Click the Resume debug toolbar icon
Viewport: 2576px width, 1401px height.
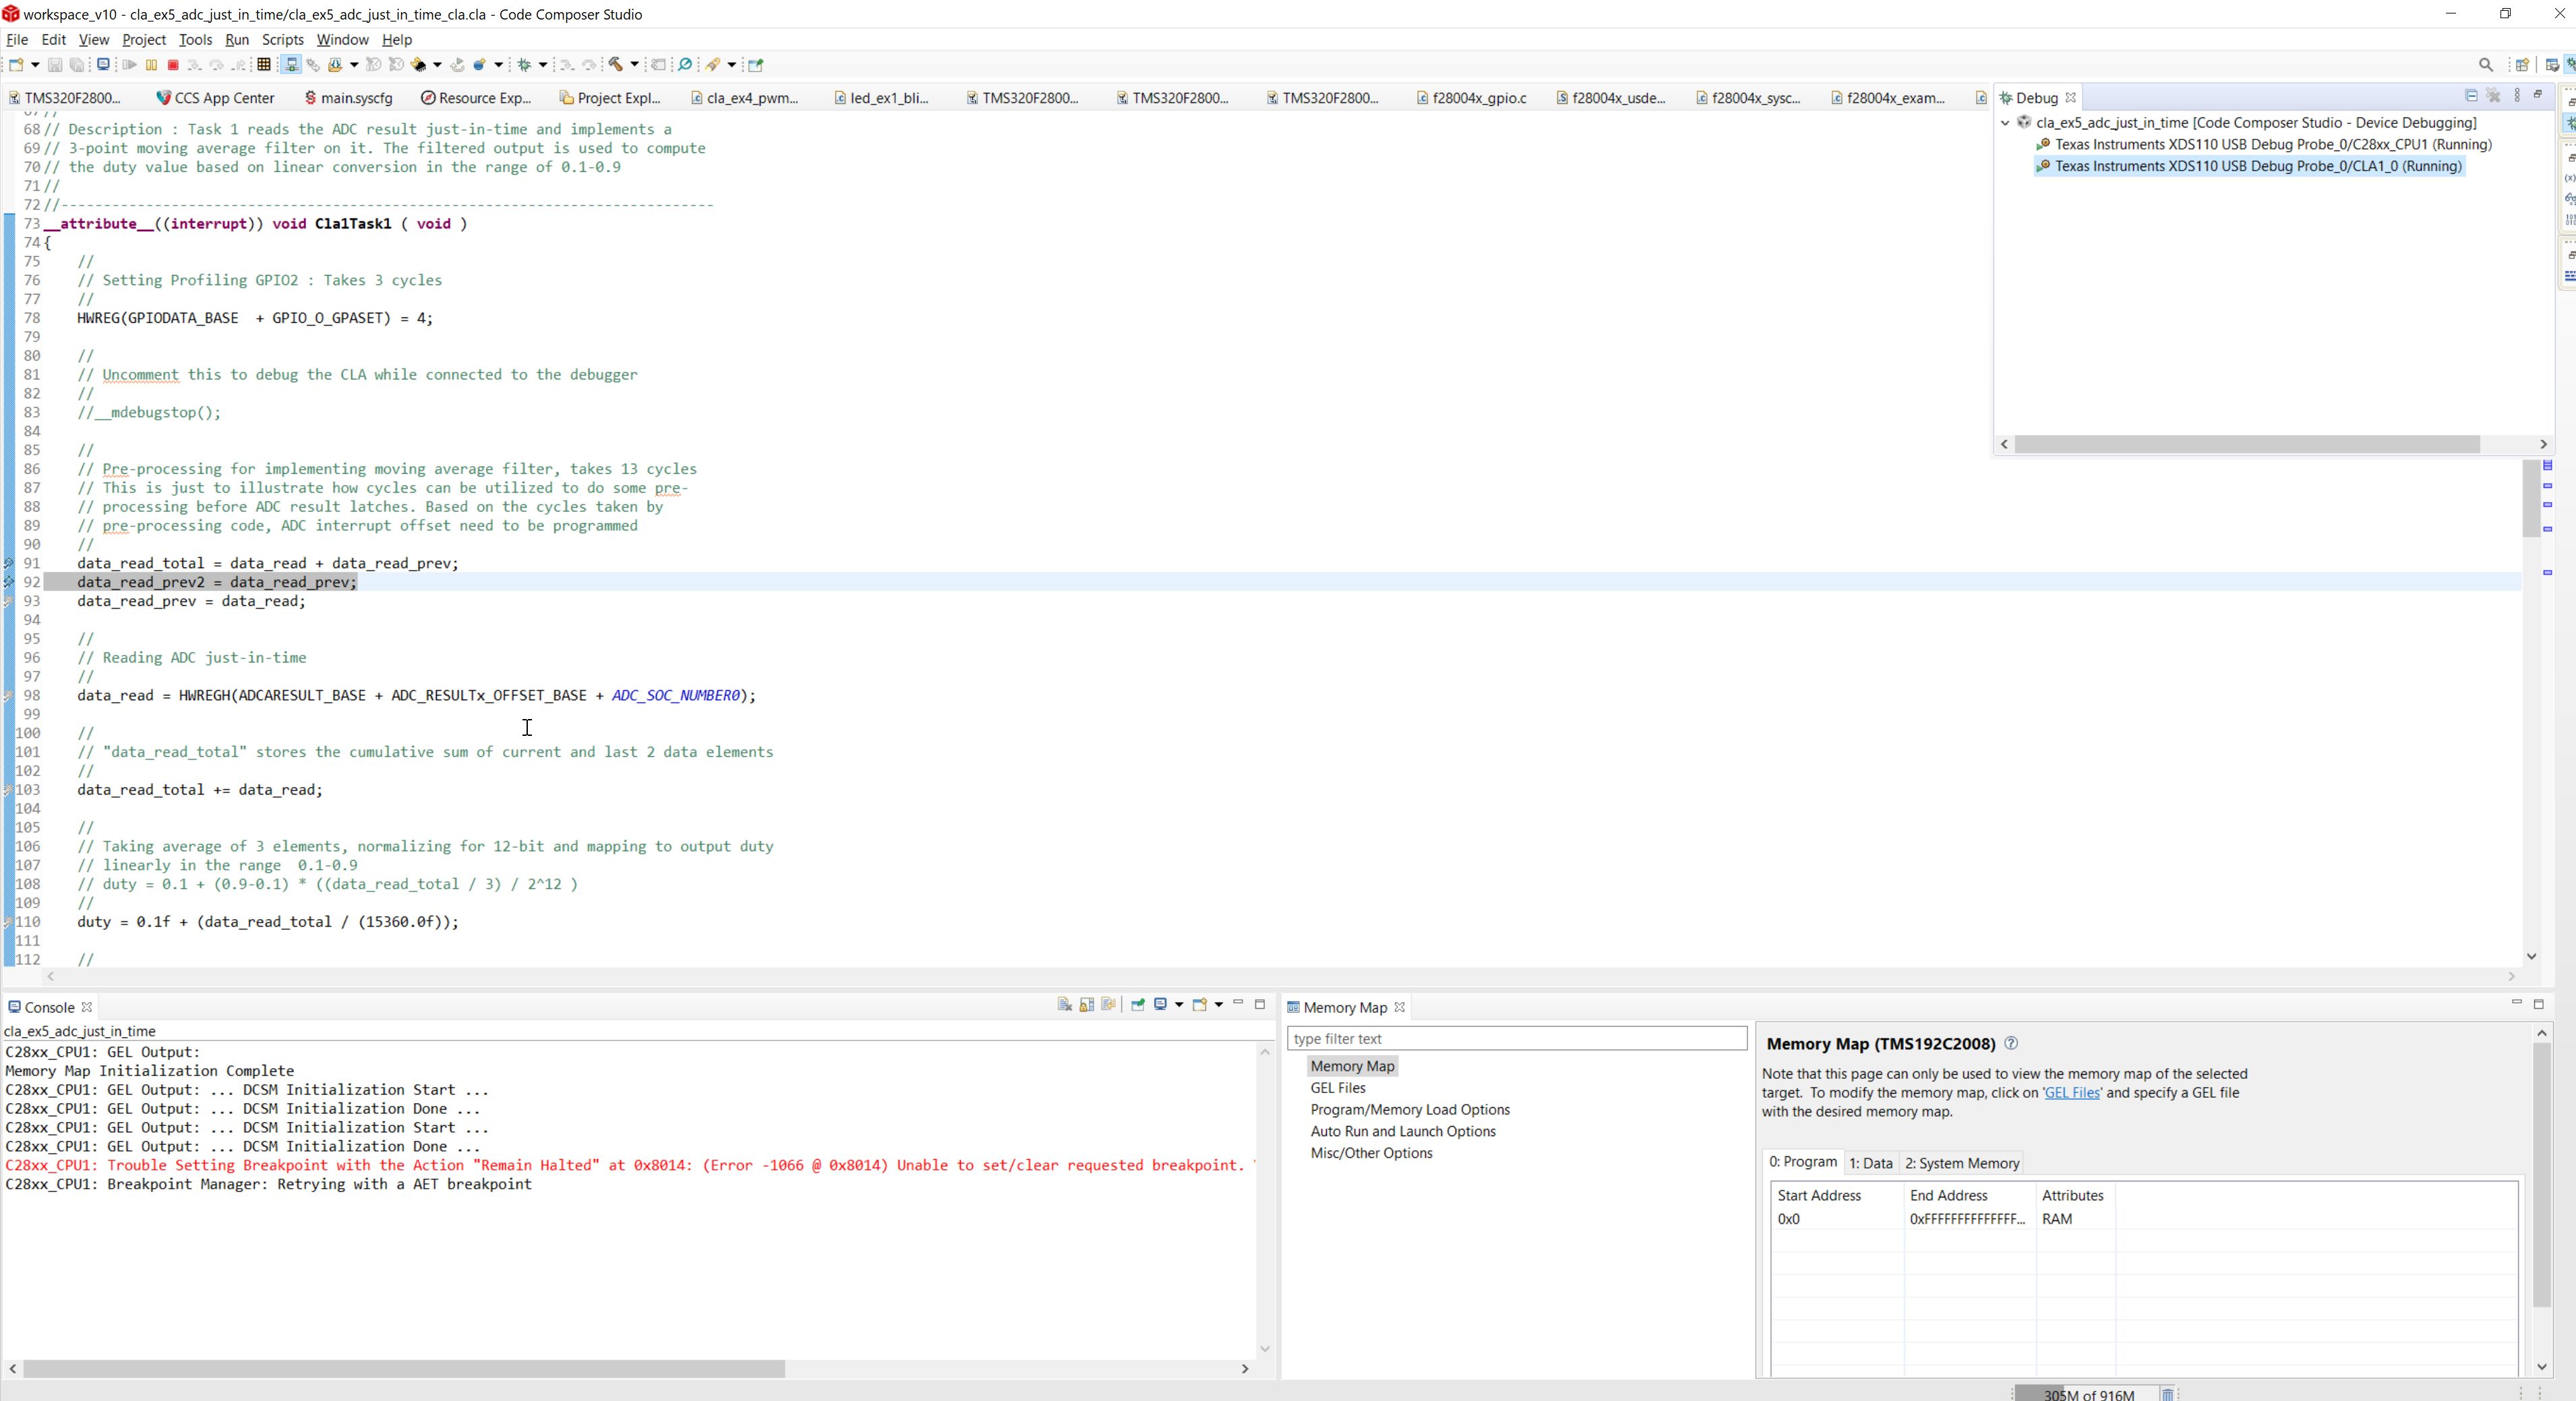click(x=130, y=65)
